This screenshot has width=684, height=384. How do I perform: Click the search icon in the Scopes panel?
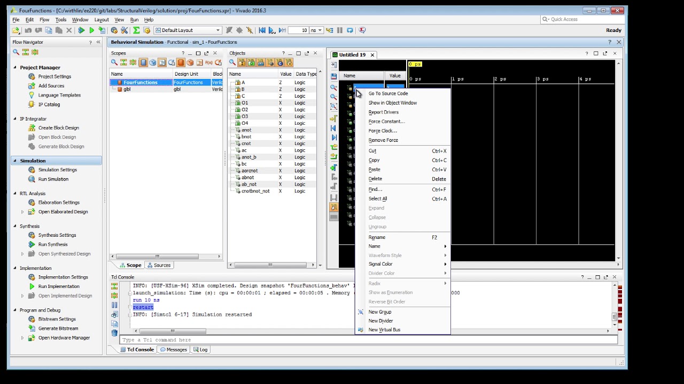pyautogui.click(x=114, y=62)
